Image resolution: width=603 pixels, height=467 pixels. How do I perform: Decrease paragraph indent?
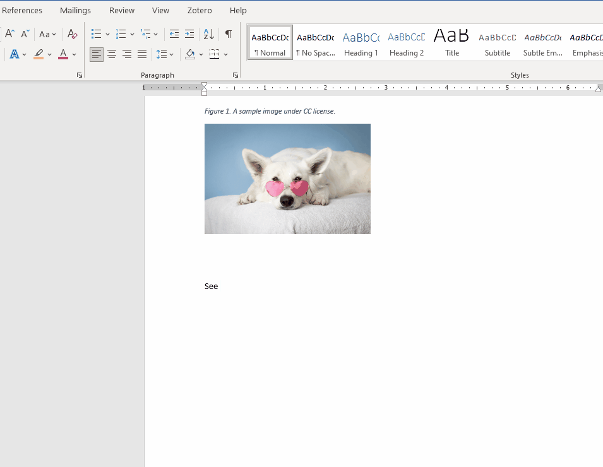(x=174, y=34)
